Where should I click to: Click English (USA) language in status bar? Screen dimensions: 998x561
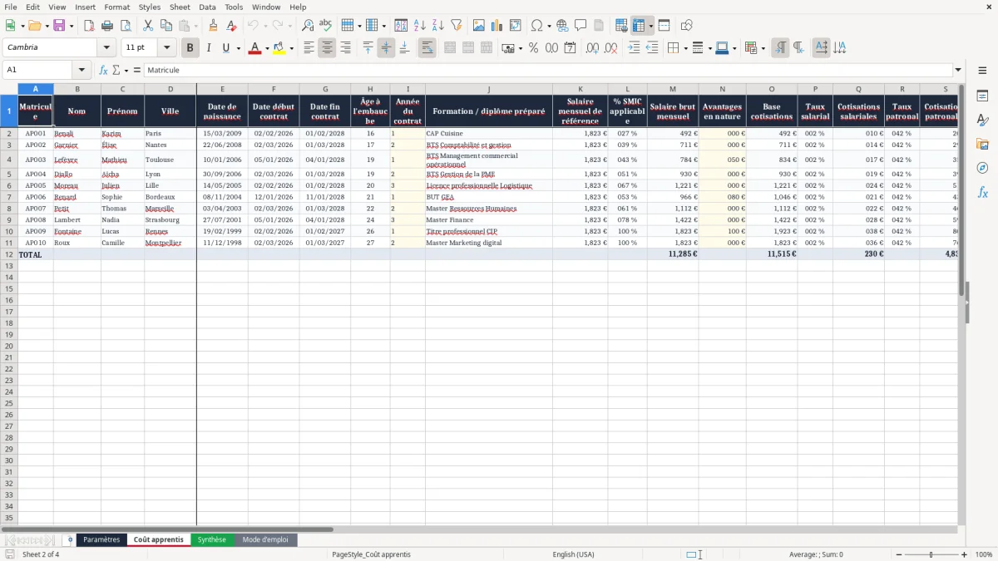[x=573, y=554]
